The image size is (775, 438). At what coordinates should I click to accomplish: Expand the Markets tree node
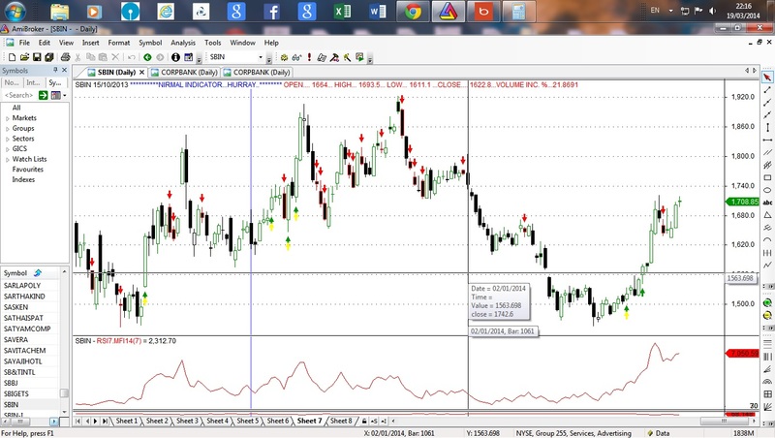(8, 118)
